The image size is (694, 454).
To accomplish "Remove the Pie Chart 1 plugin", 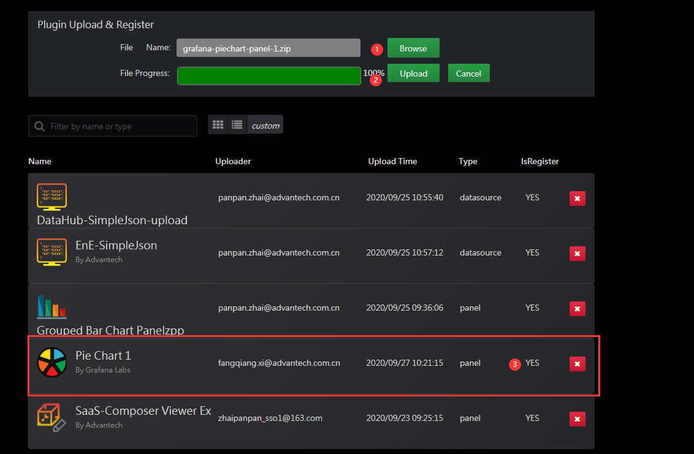I will tap(577, 364).
